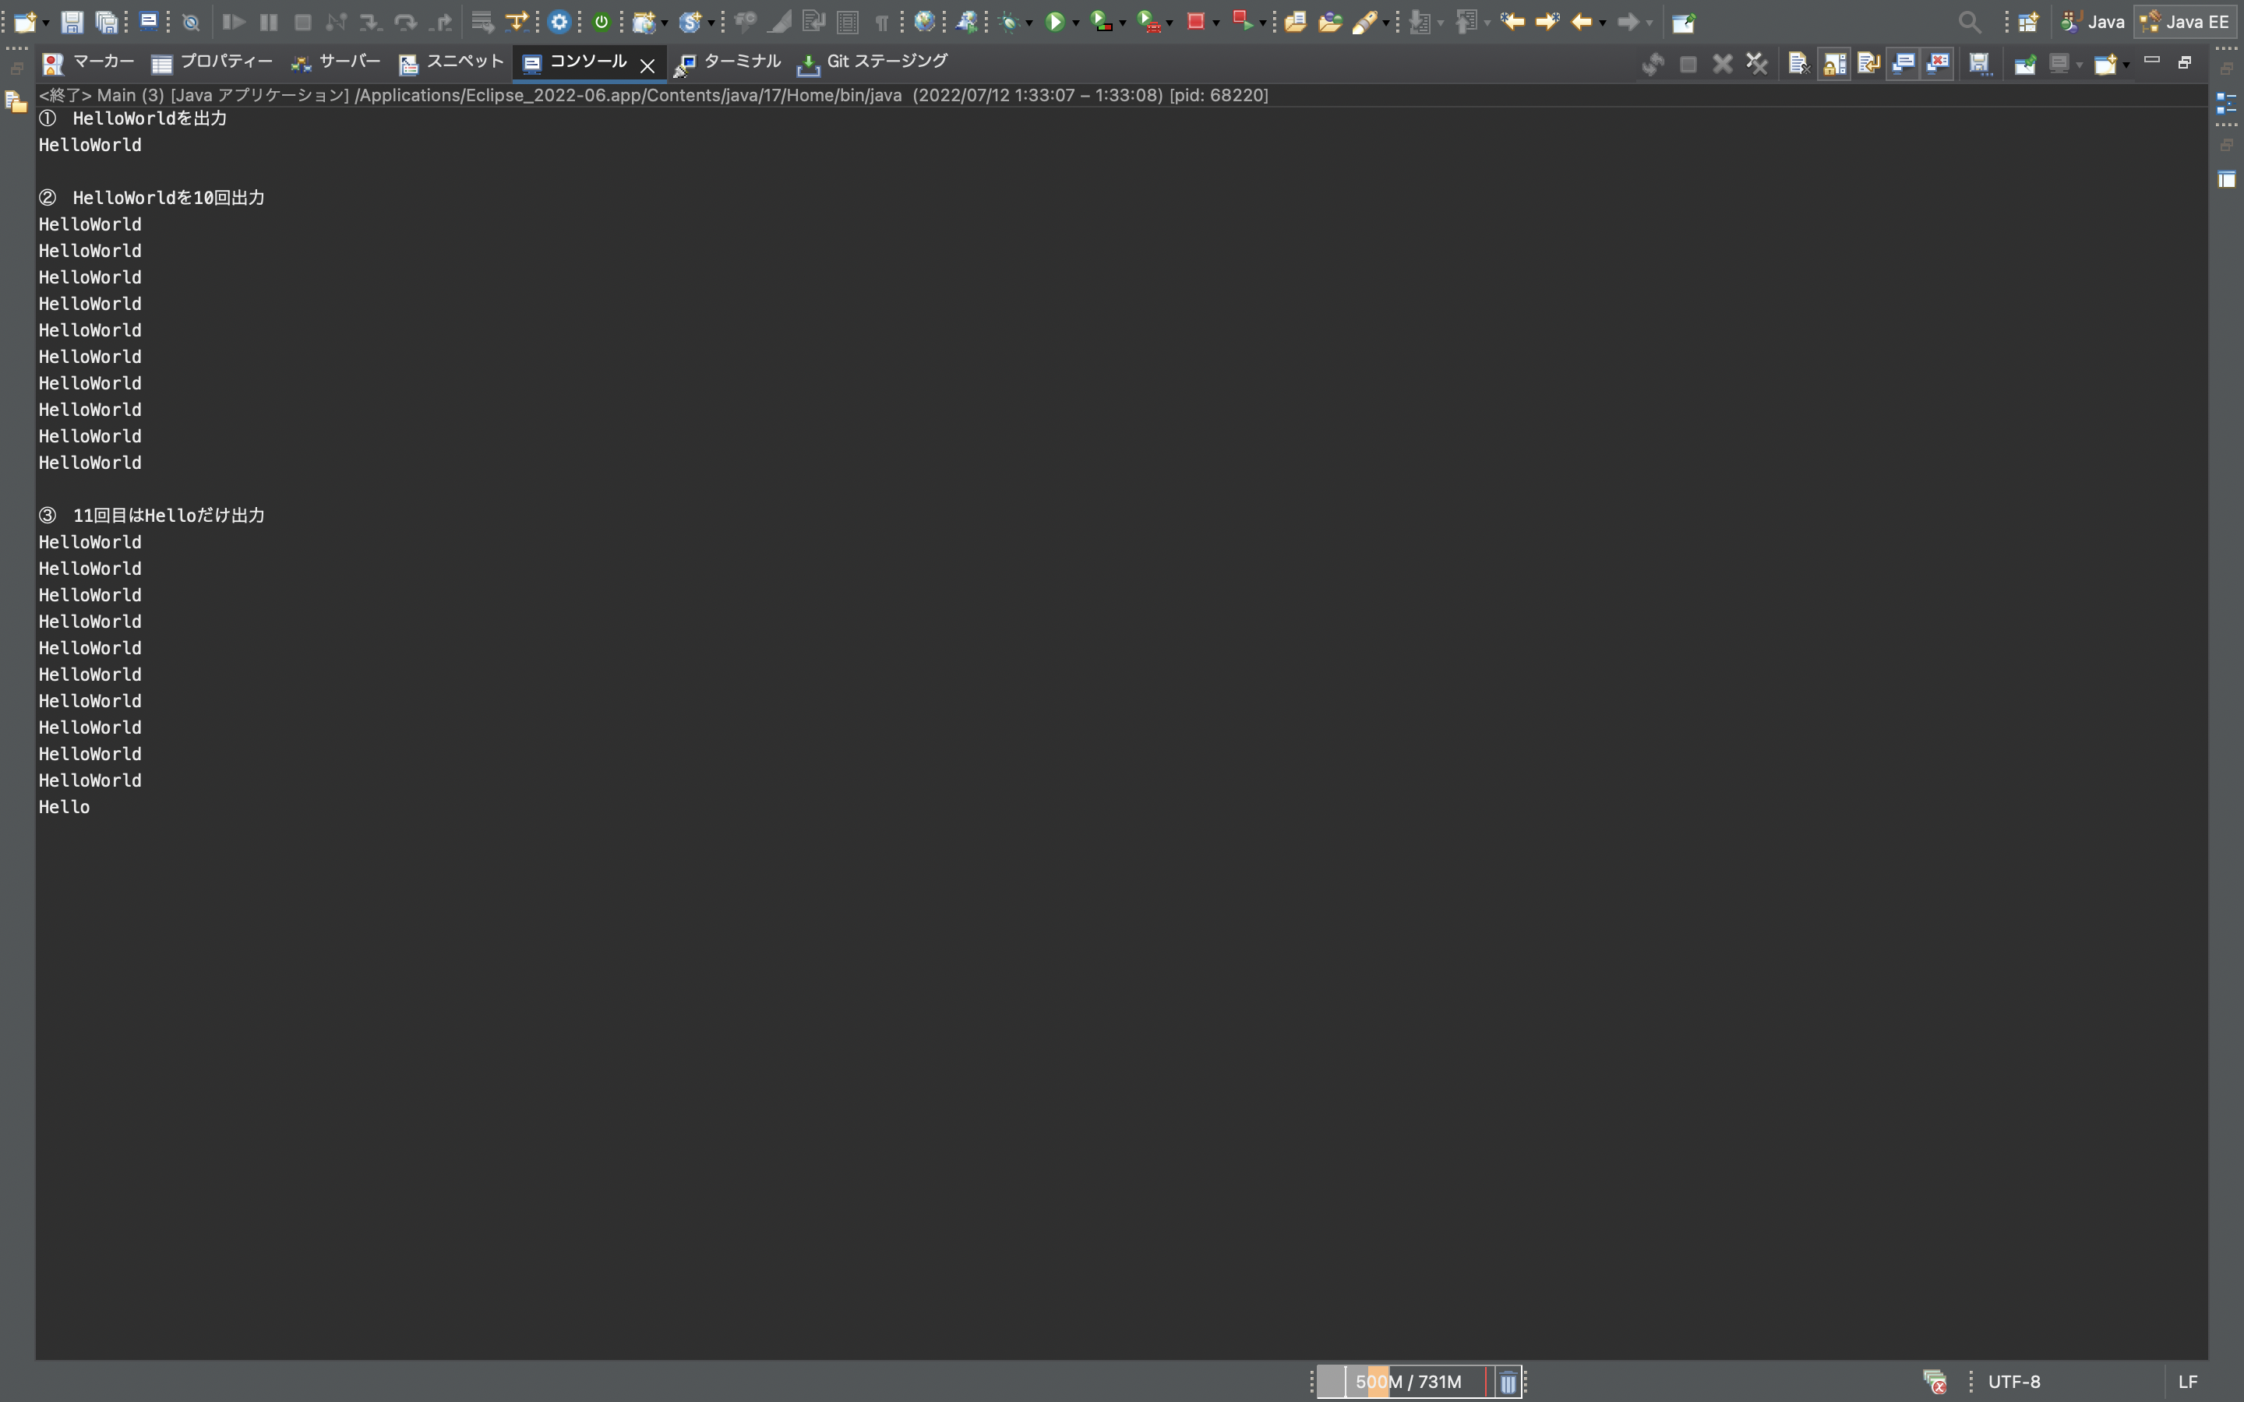The image size is (2244, 1402).
Task: Select the Save icon in the toolbar
Action: pyautogui.click(x=73, y=21)
